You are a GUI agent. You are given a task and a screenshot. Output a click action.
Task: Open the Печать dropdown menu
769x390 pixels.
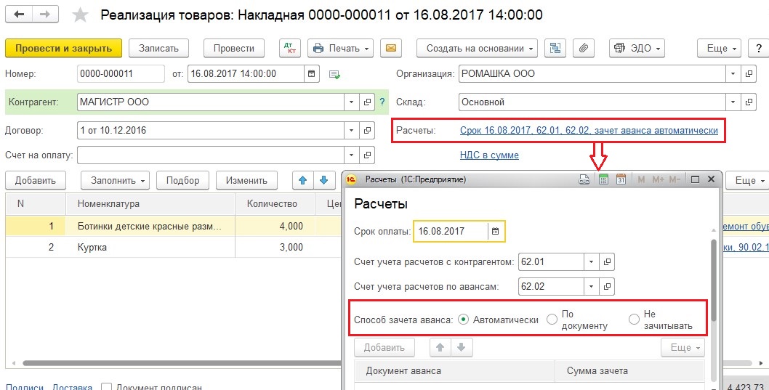point(340,48)
